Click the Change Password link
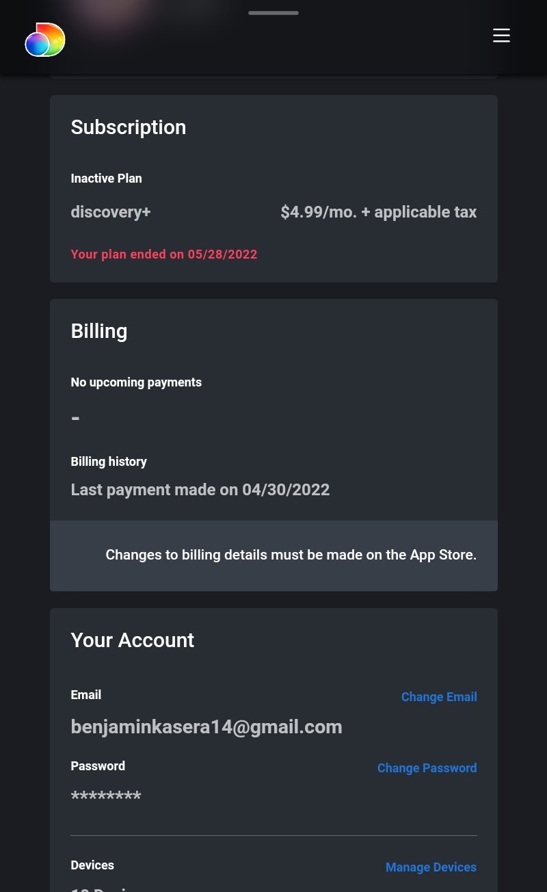This screenshot has height=892, width=547. pyautogui.click(x=427, y=768)
